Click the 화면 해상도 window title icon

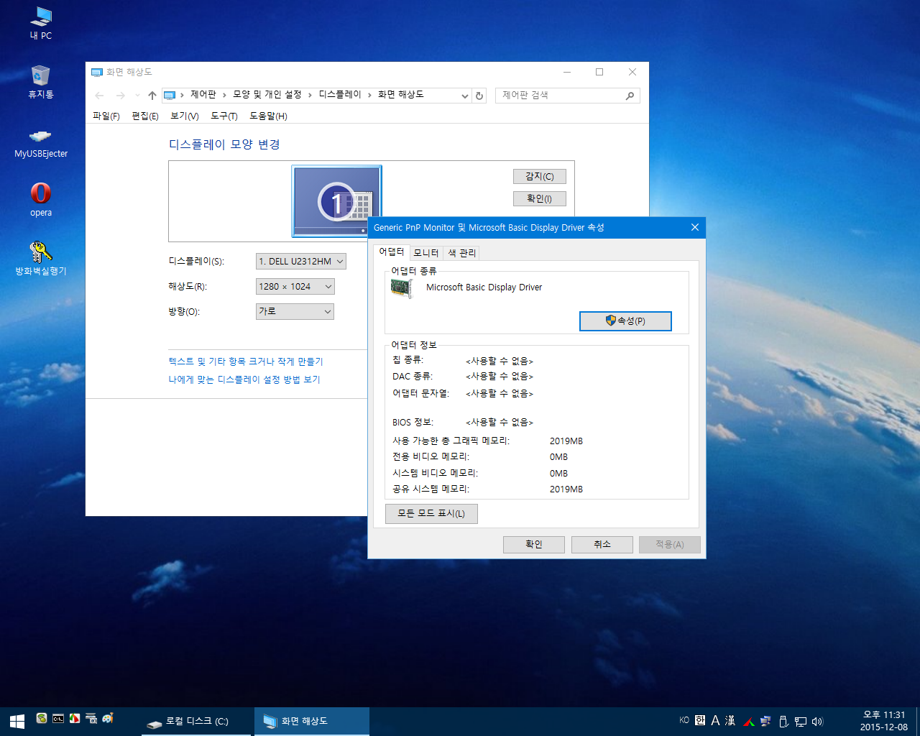[x=97, y=72]
